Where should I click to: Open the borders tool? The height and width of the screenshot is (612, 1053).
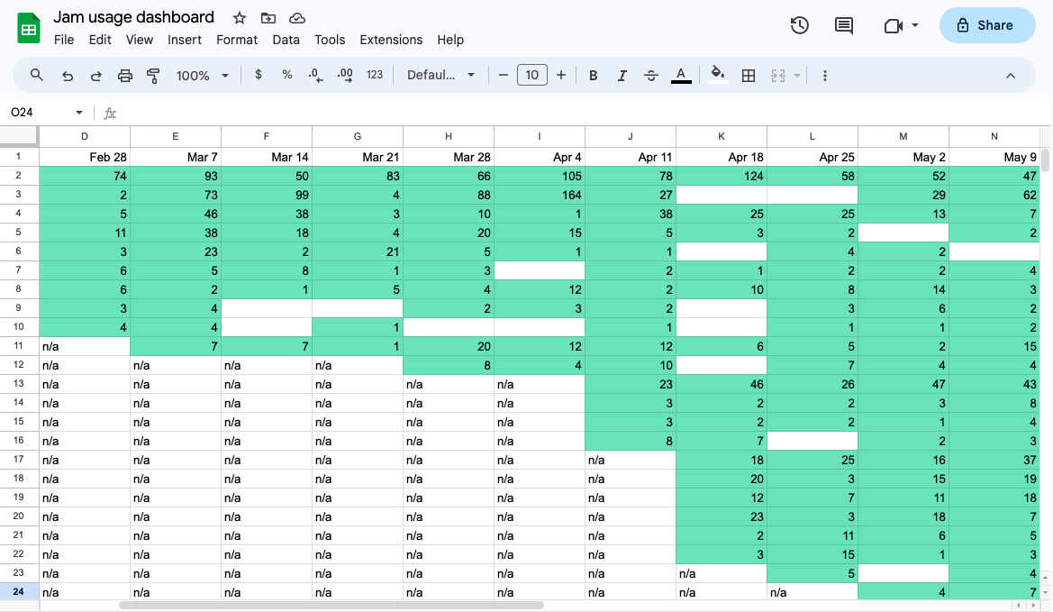coord(749,75)
